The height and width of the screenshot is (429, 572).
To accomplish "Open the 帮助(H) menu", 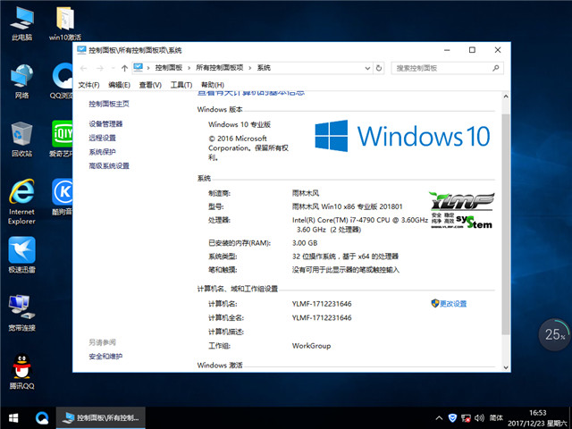I will 213,85.
